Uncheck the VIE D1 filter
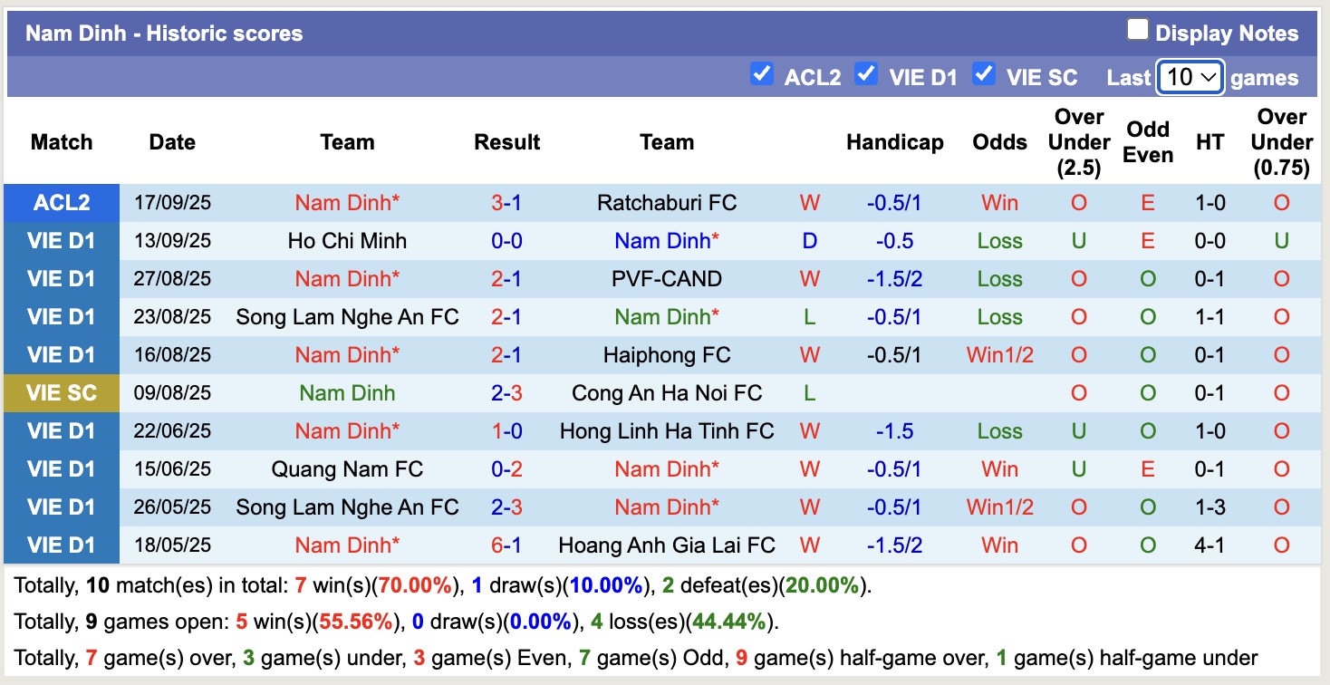The image size is (1330, 685). [x=866, y=75]
